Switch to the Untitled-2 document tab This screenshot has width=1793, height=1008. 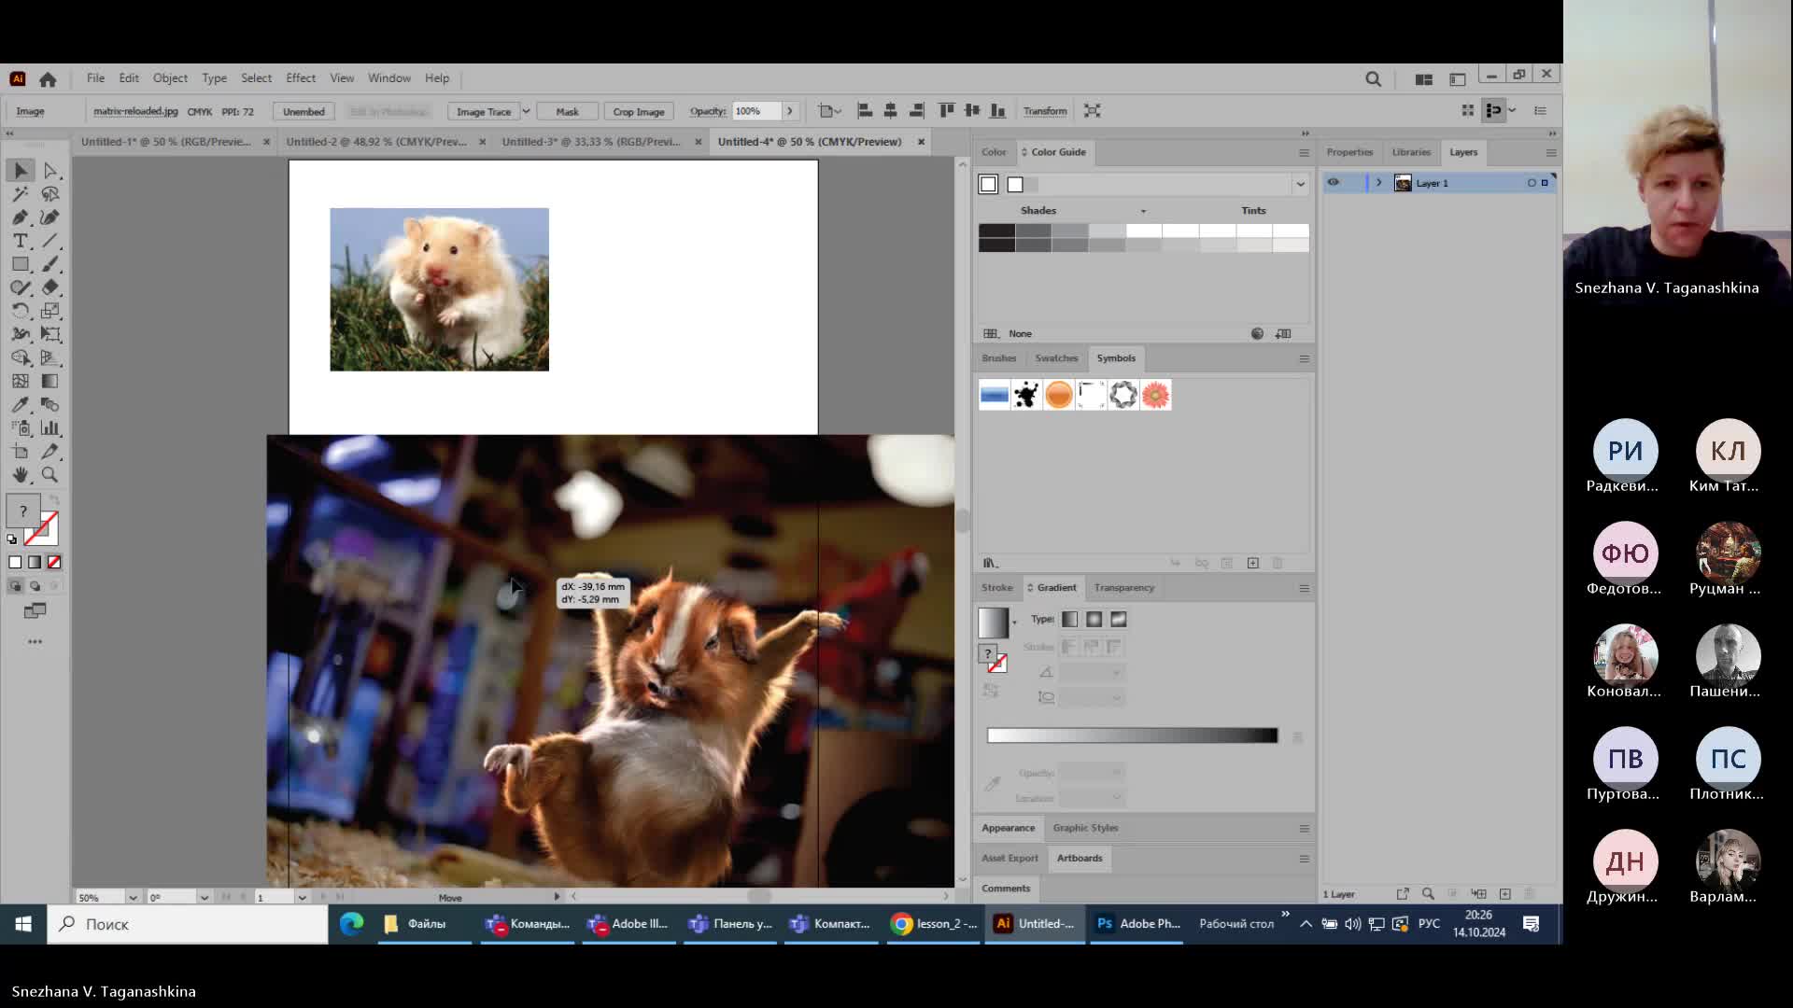pos(376,142)
